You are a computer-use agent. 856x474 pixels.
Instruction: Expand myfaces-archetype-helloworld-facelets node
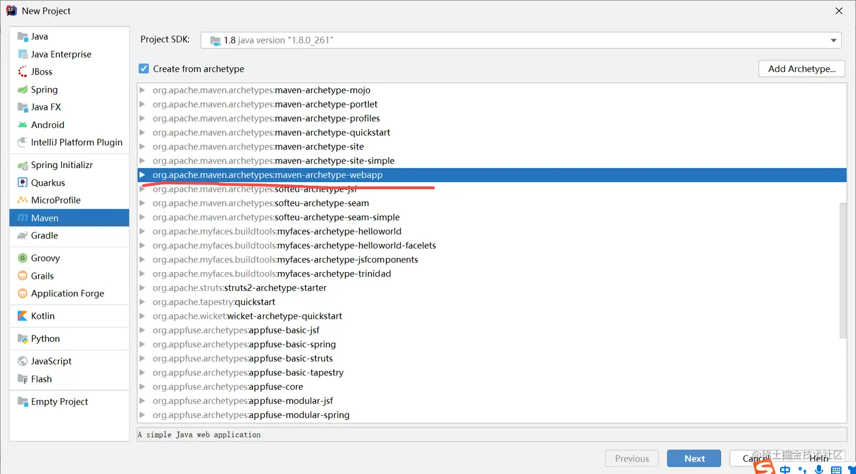(143, 245)
